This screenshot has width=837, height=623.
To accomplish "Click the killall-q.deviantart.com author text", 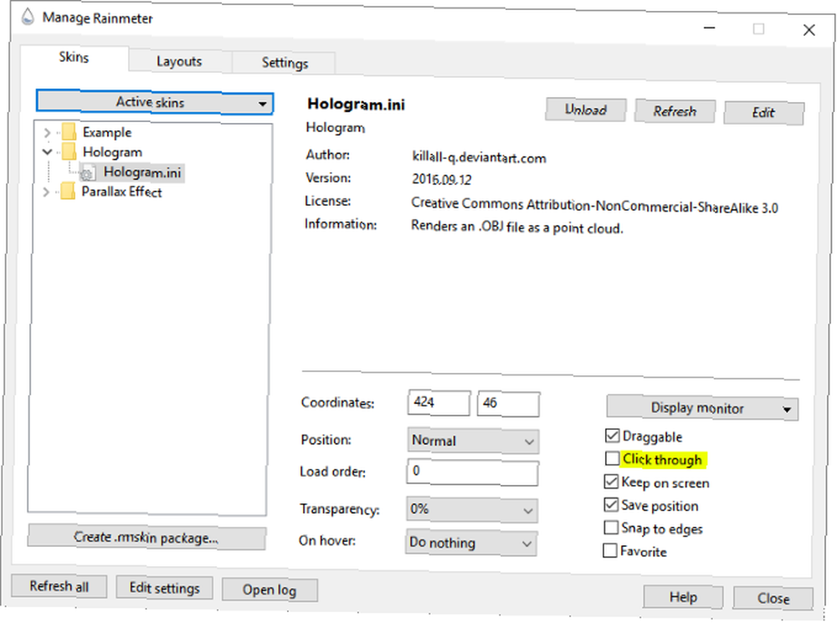I will 479,158.
